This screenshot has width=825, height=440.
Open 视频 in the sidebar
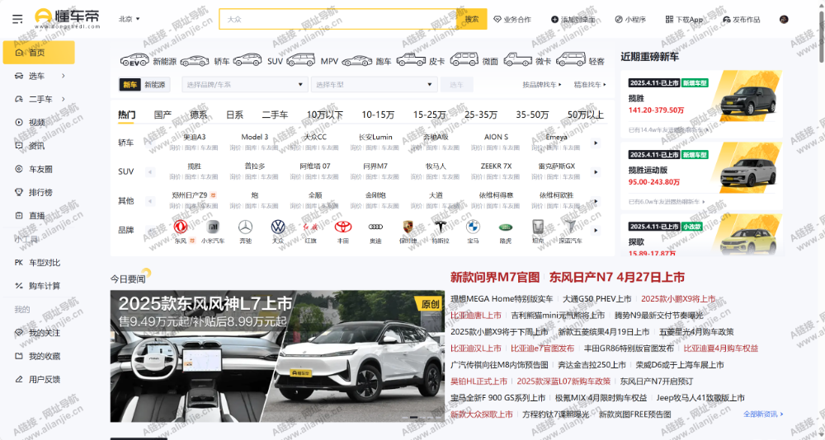point(39,123)
